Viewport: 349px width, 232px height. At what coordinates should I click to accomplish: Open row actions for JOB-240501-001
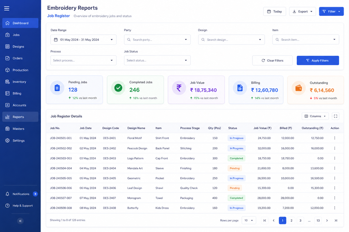click(x=334, y=138)
